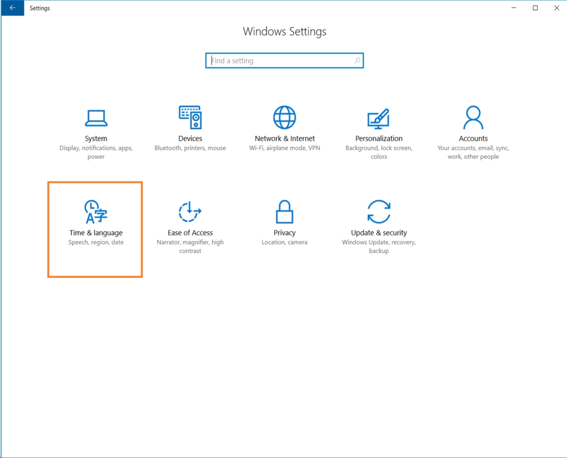This screenshot has width=567, height=458.
Task: Click 'Display, notifications, apps, power' description
Action: pyautogui.click(x=96, y=152)
